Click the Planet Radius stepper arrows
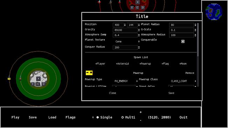The height and width of the screenshot is (128, 228). point(195,25)
